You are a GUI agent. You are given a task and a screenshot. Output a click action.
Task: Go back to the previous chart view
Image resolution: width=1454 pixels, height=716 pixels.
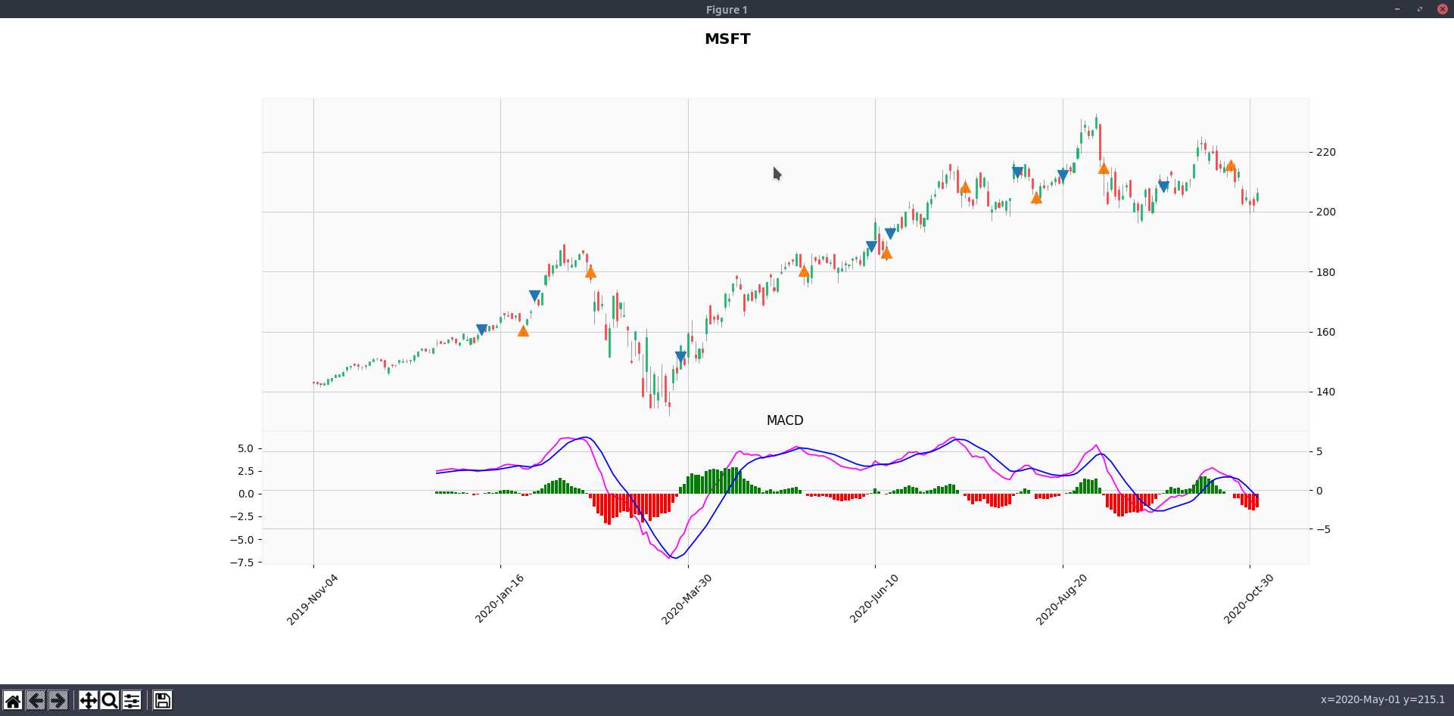[x=34, y=700]
